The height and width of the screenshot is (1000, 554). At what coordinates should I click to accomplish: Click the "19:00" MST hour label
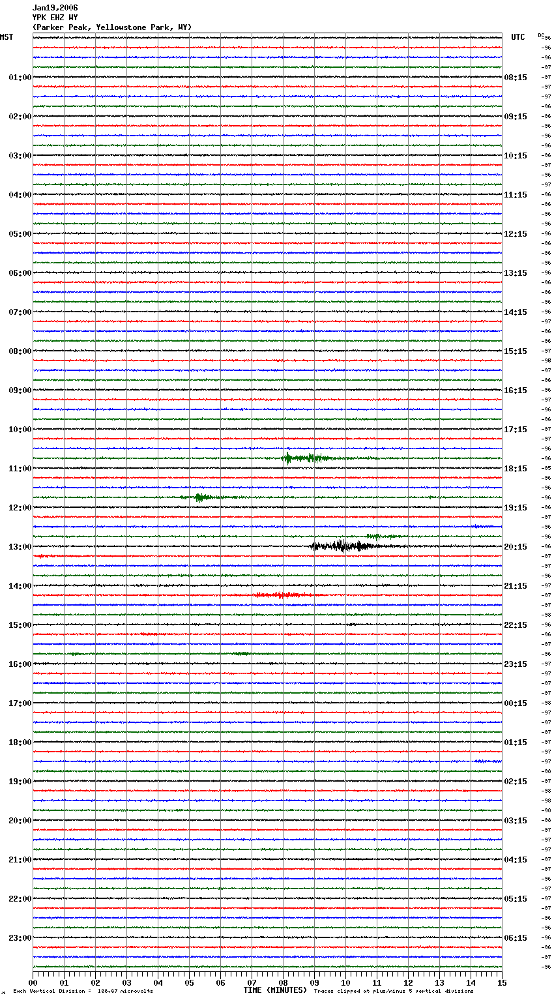20,782
